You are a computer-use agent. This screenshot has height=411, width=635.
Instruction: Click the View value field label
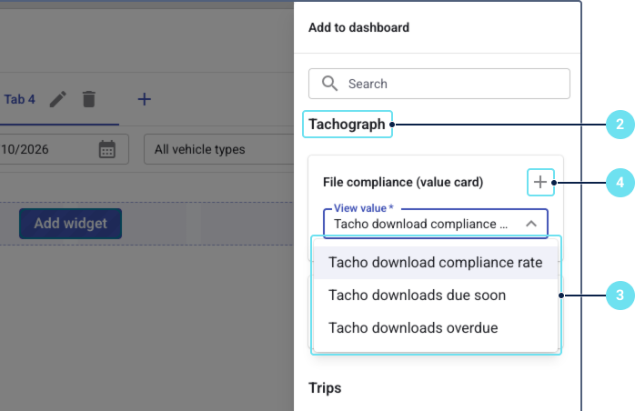pyautogui.click(x=363, y=208)
